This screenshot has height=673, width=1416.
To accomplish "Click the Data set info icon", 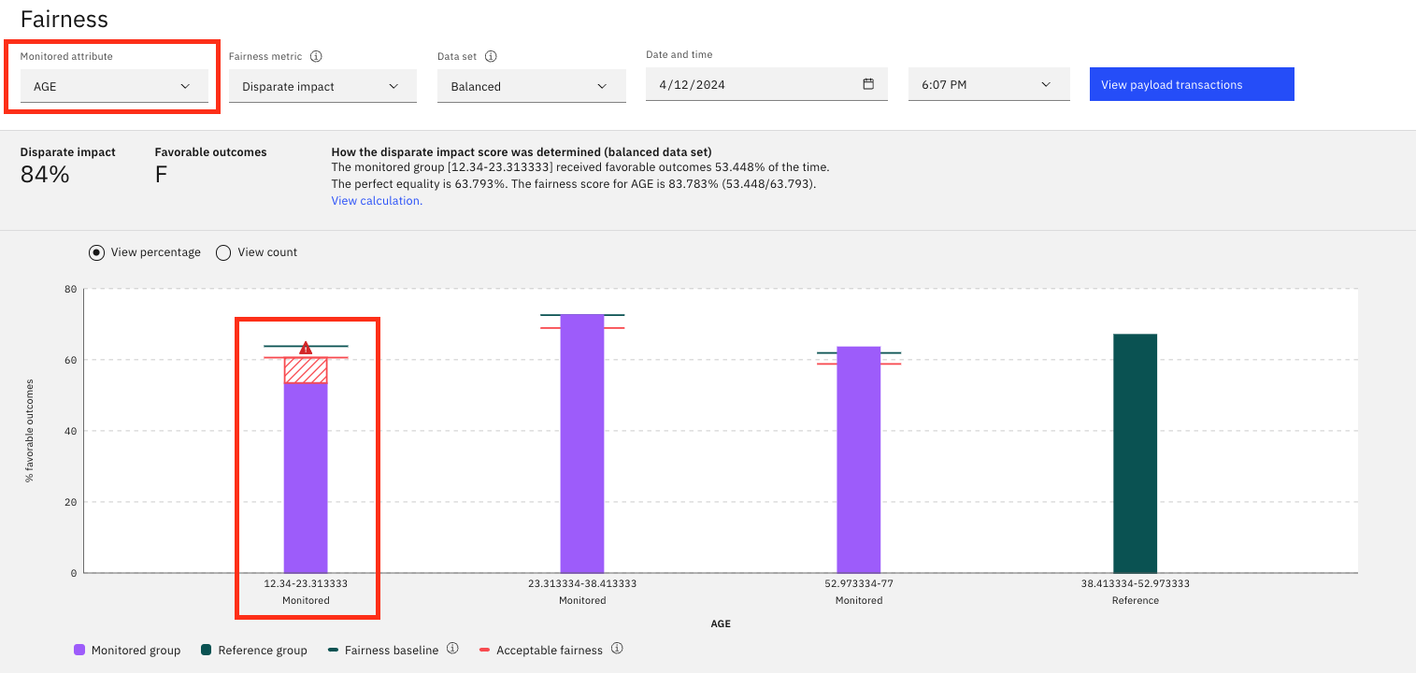I will click(491, 56).
